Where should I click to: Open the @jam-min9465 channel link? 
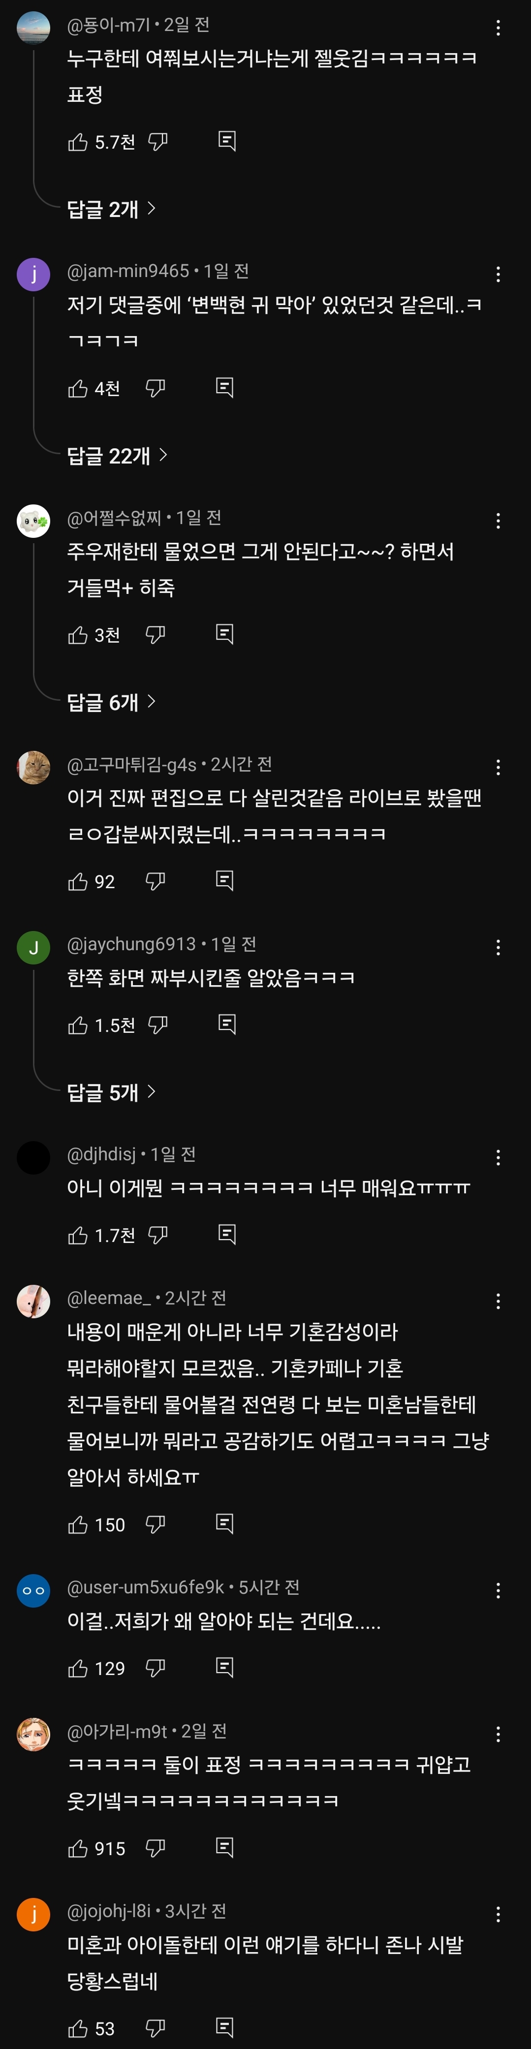(x=128, y=271)
